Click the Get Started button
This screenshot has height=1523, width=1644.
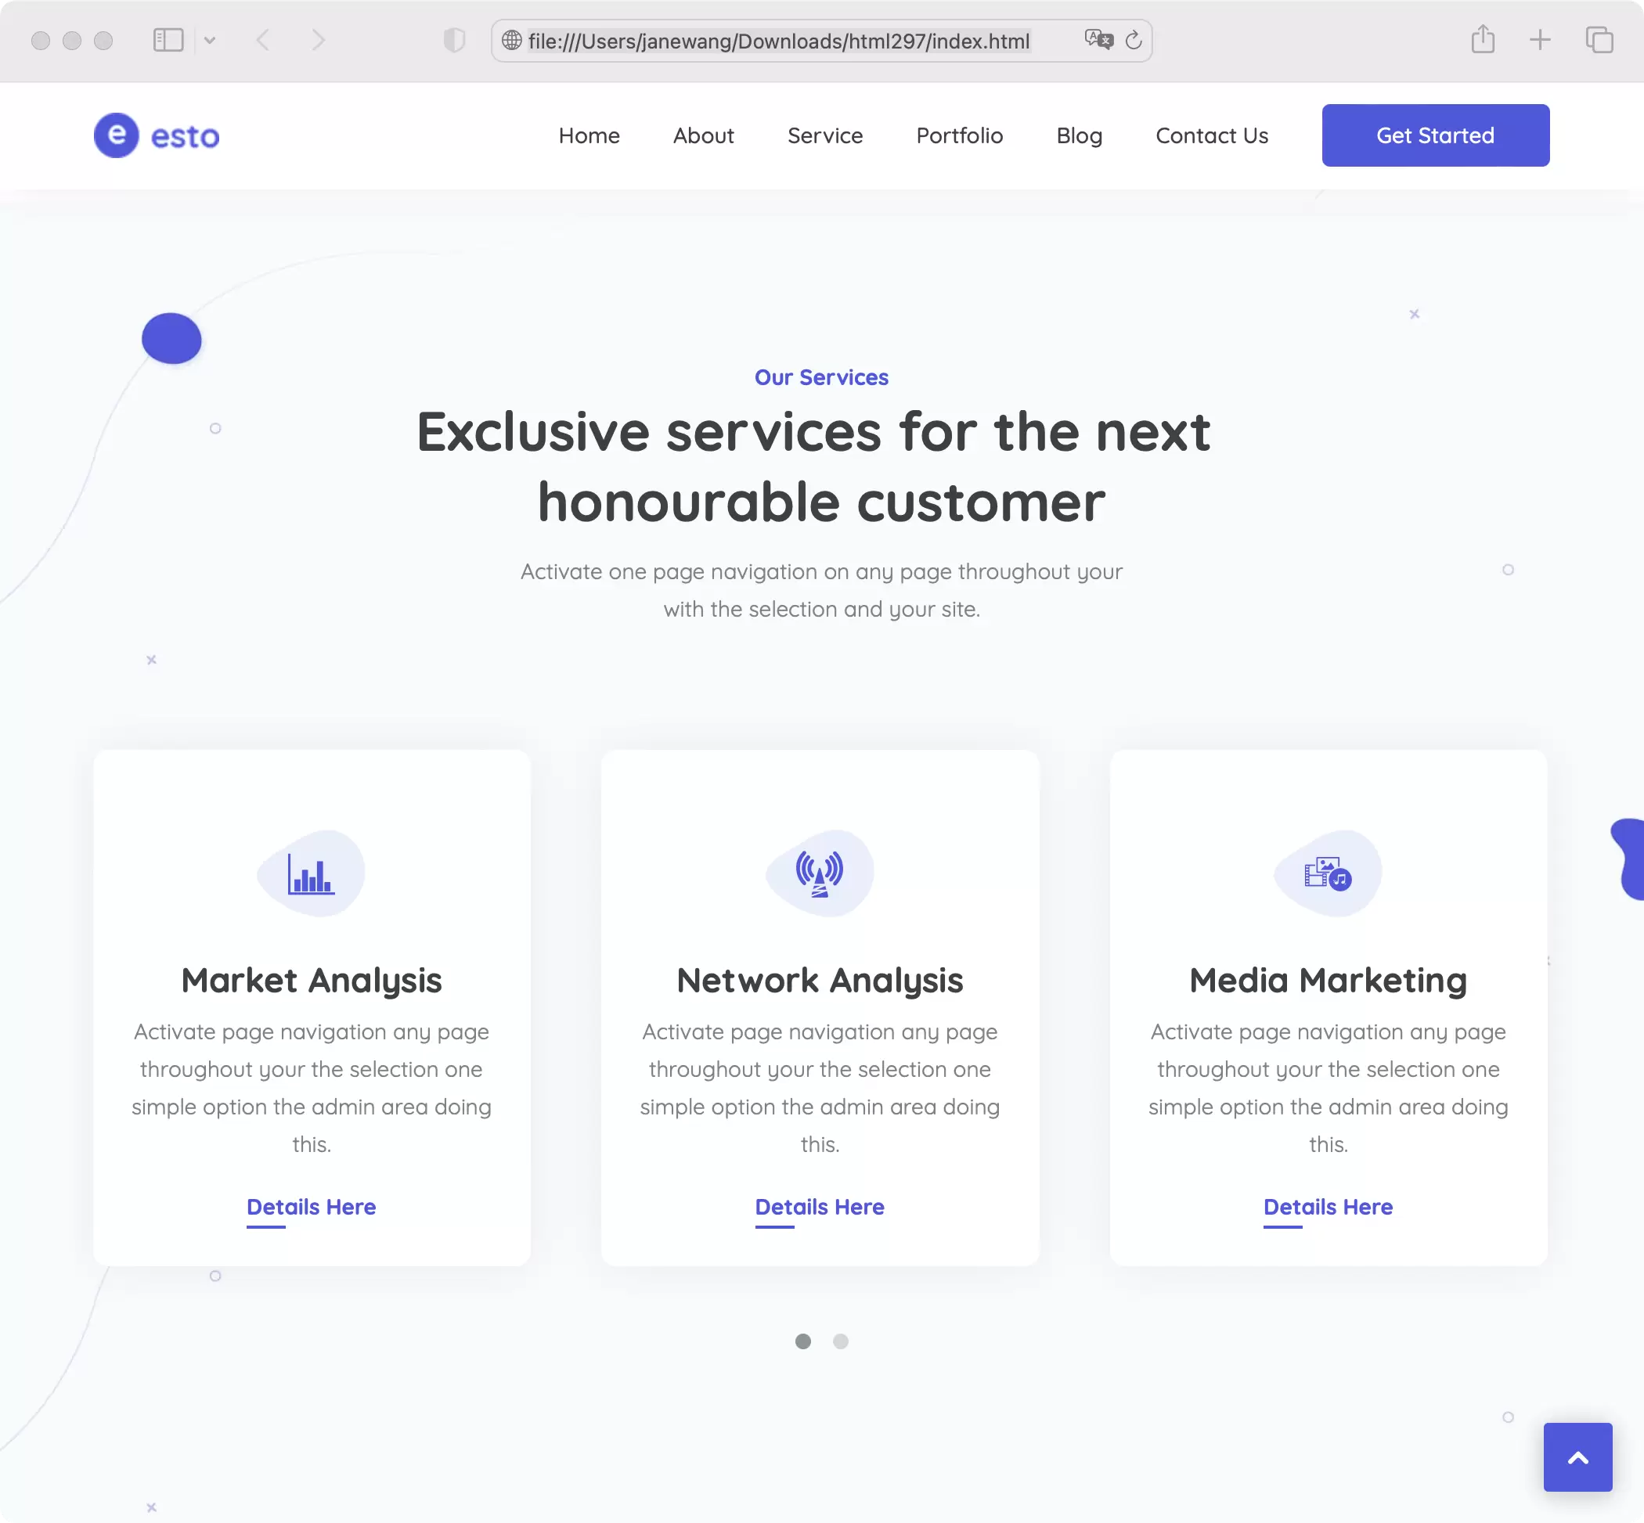[x=1435, y=135]
